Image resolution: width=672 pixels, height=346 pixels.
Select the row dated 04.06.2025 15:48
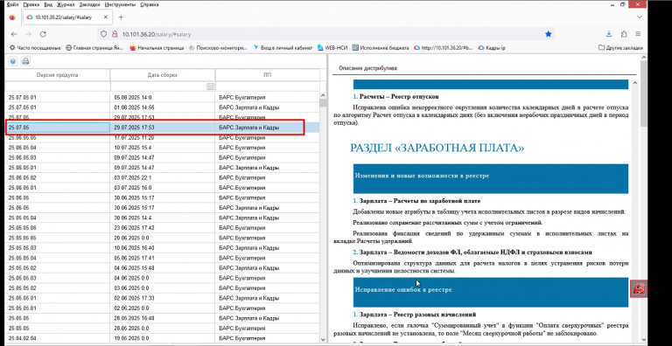point(163,268)
